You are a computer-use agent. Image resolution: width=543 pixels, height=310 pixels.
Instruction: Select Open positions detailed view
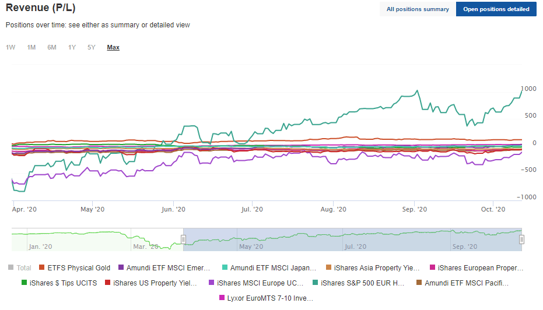point(496,9)
